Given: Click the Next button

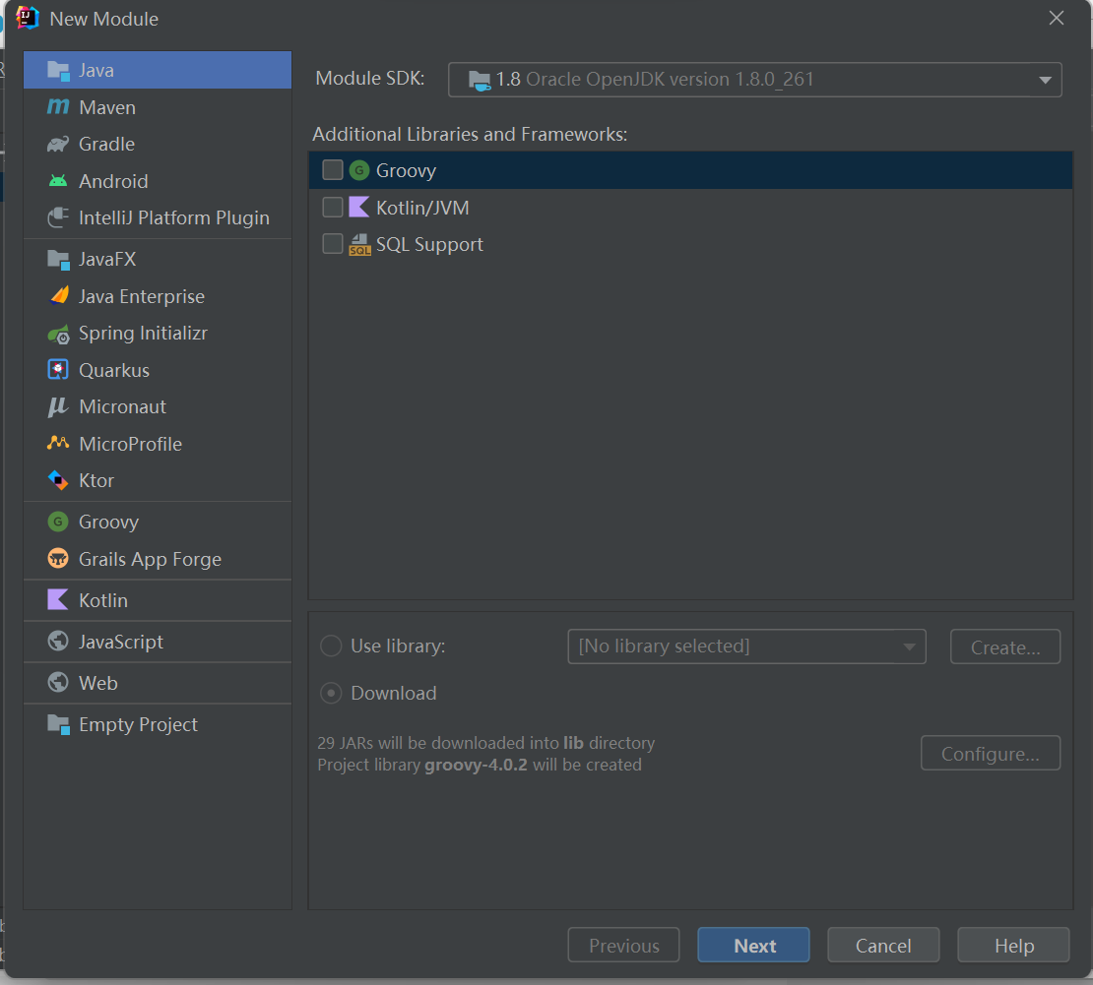Looking at the screenshot, I should [753, 945].
